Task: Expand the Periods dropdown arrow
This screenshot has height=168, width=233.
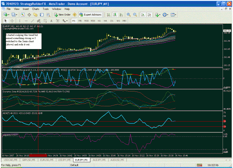Action: pyautogui.click(x=167, y=15)
